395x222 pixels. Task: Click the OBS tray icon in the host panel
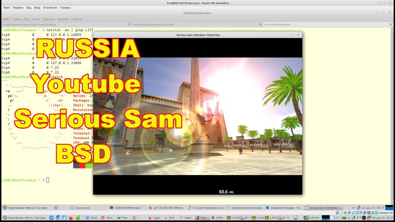(x=364, y=218)
